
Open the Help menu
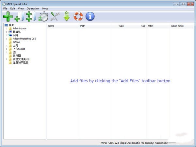pyautogui.click(x=45, y=8)
